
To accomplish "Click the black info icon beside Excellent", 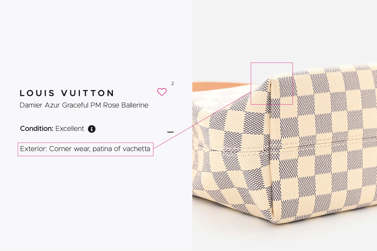I will (92, 129).
